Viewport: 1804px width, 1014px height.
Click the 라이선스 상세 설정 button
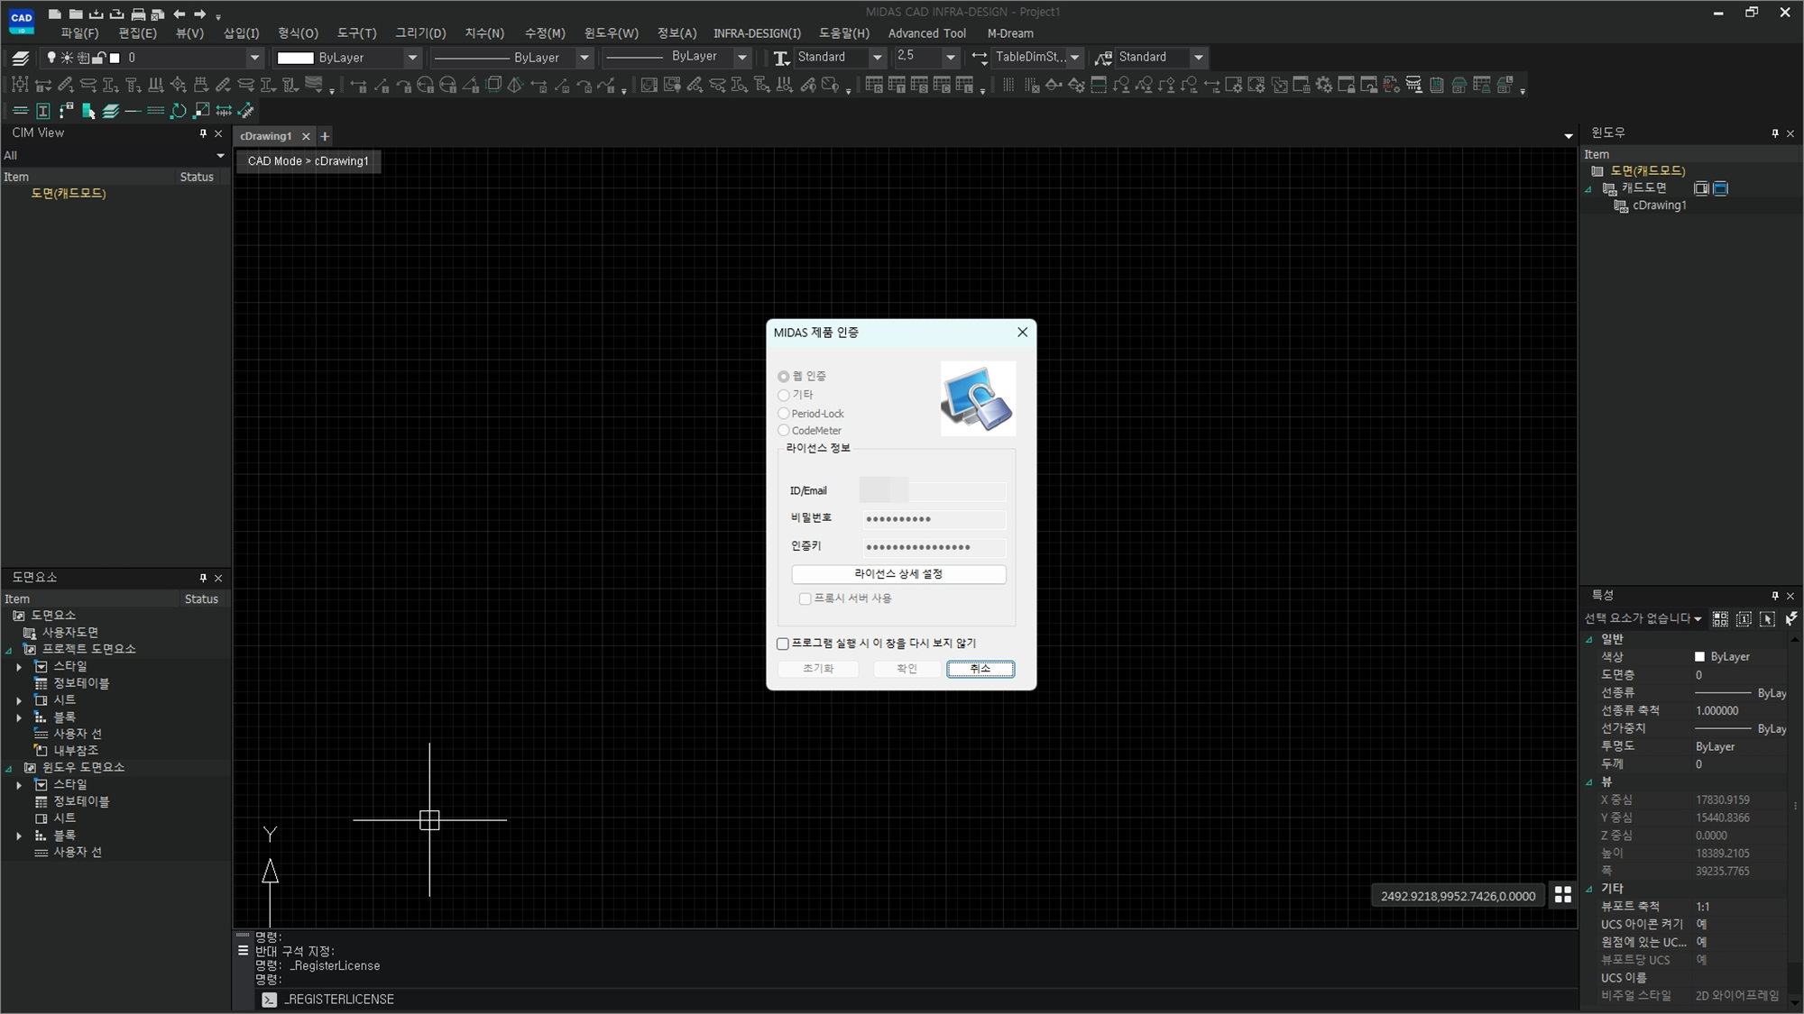pos(898,574)
